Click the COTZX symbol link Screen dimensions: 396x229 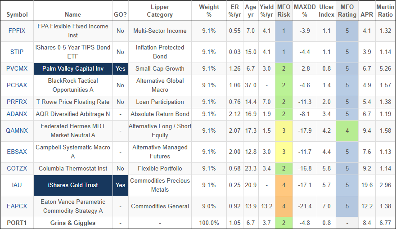pos(17,169)
